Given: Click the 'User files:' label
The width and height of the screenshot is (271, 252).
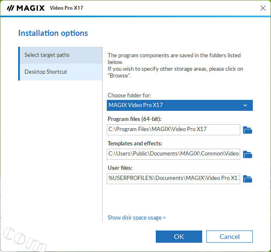Looking at the screenshot, I should [x=120, y=168].
